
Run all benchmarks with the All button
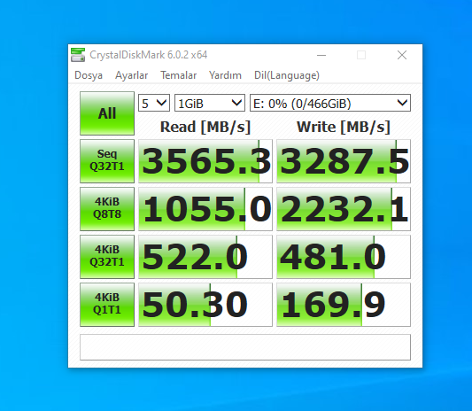107,113
